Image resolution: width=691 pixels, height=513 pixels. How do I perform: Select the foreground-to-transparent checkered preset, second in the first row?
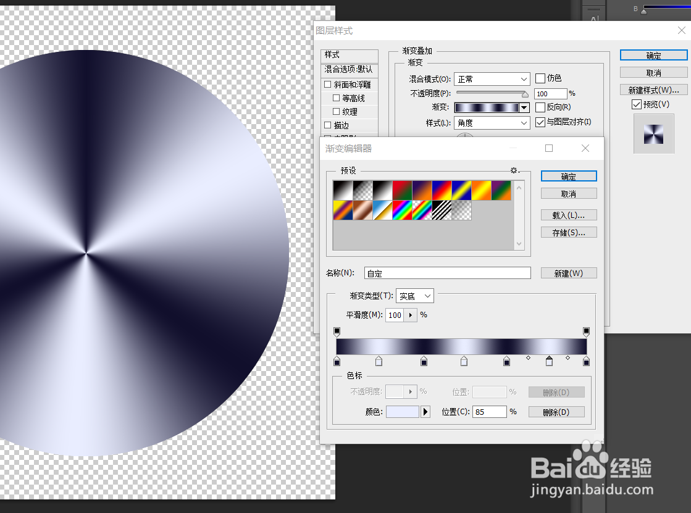[362, 190]
